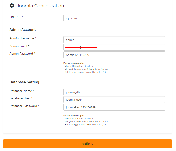Select the Admin Password field
The width and height of the screenshot is (176, 151).
[114, 55]
